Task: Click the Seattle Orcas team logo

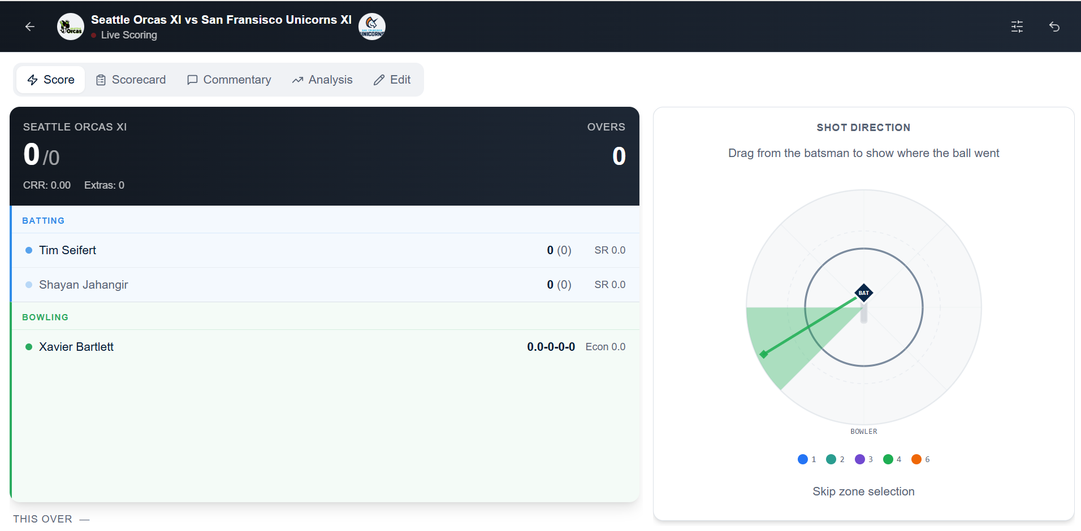Action: coord(71,27)
